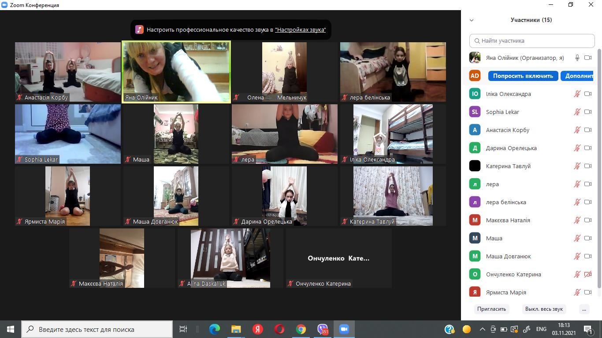Select Дарина Орелецька name in participants list
602x338 pixels.
pyautogui.click(x=511, y=148)
